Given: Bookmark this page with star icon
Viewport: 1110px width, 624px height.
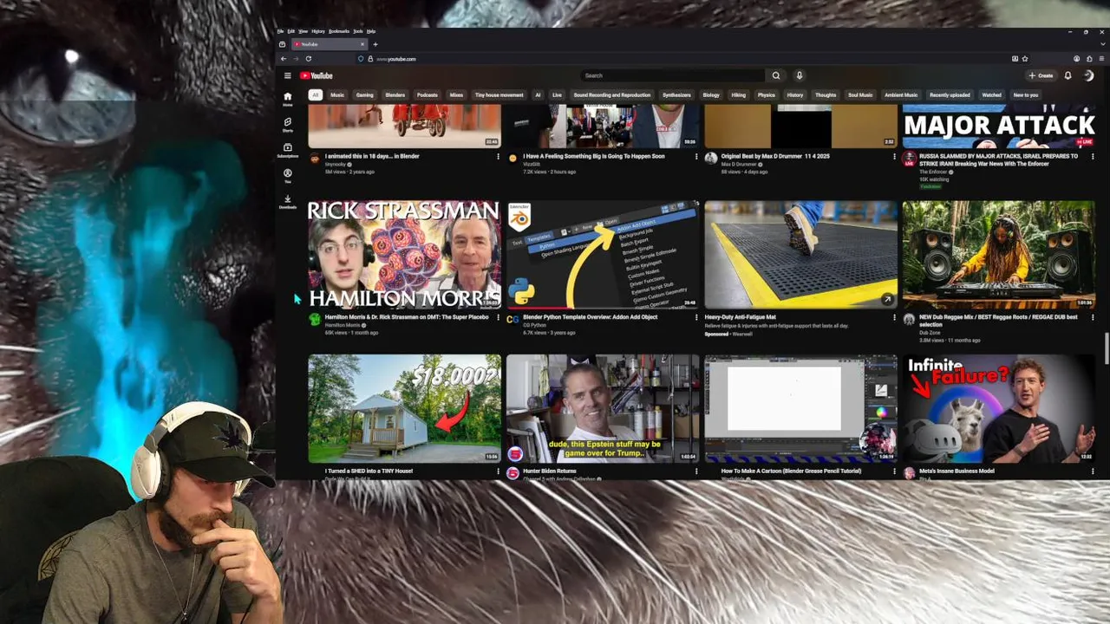Looking at the screenshot, I should pyautogui.click(x=1025, y=59).
